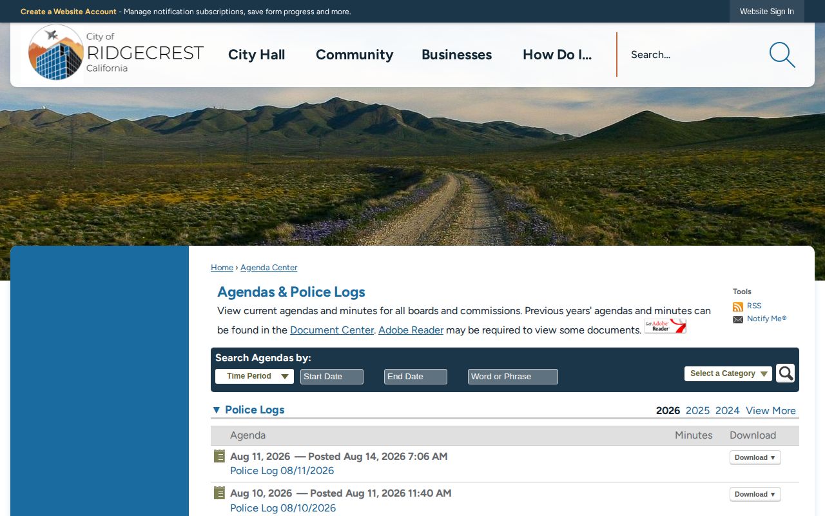This screenshot has height=516, width=825.
Task: Click the RSS text link
Action: 754,306
